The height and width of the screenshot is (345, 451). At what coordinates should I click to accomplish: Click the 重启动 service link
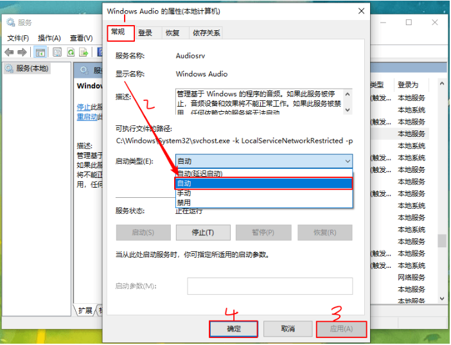tap(87, 117)
